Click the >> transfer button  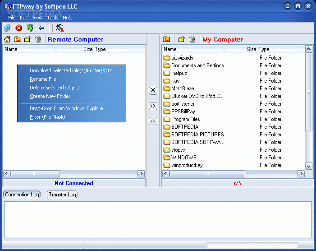[153, 106]
